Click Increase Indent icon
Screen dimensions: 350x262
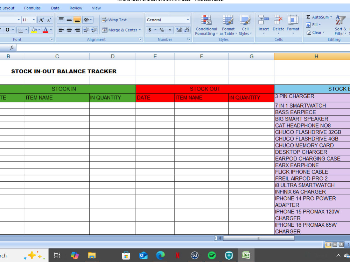[x=94, y=30]
